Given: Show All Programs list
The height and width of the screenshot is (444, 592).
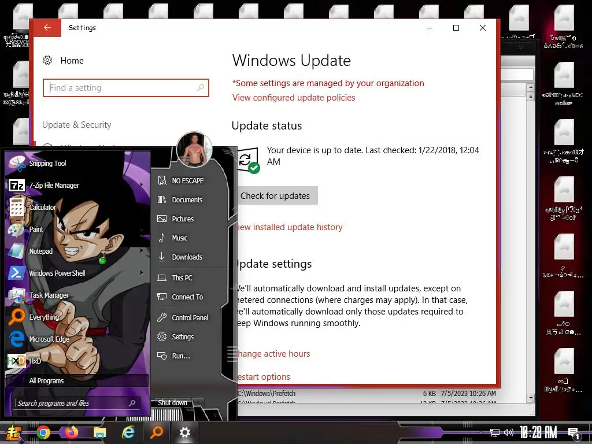Looking at the screenshot, I should tap(77, 380).
